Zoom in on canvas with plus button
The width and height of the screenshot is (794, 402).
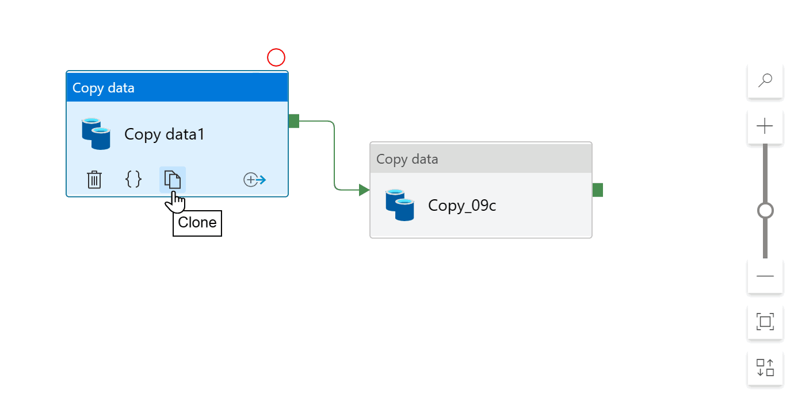coord(765,126)
